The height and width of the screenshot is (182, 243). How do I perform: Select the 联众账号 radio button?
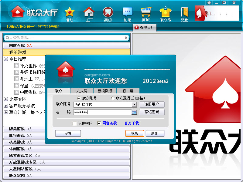79,98
